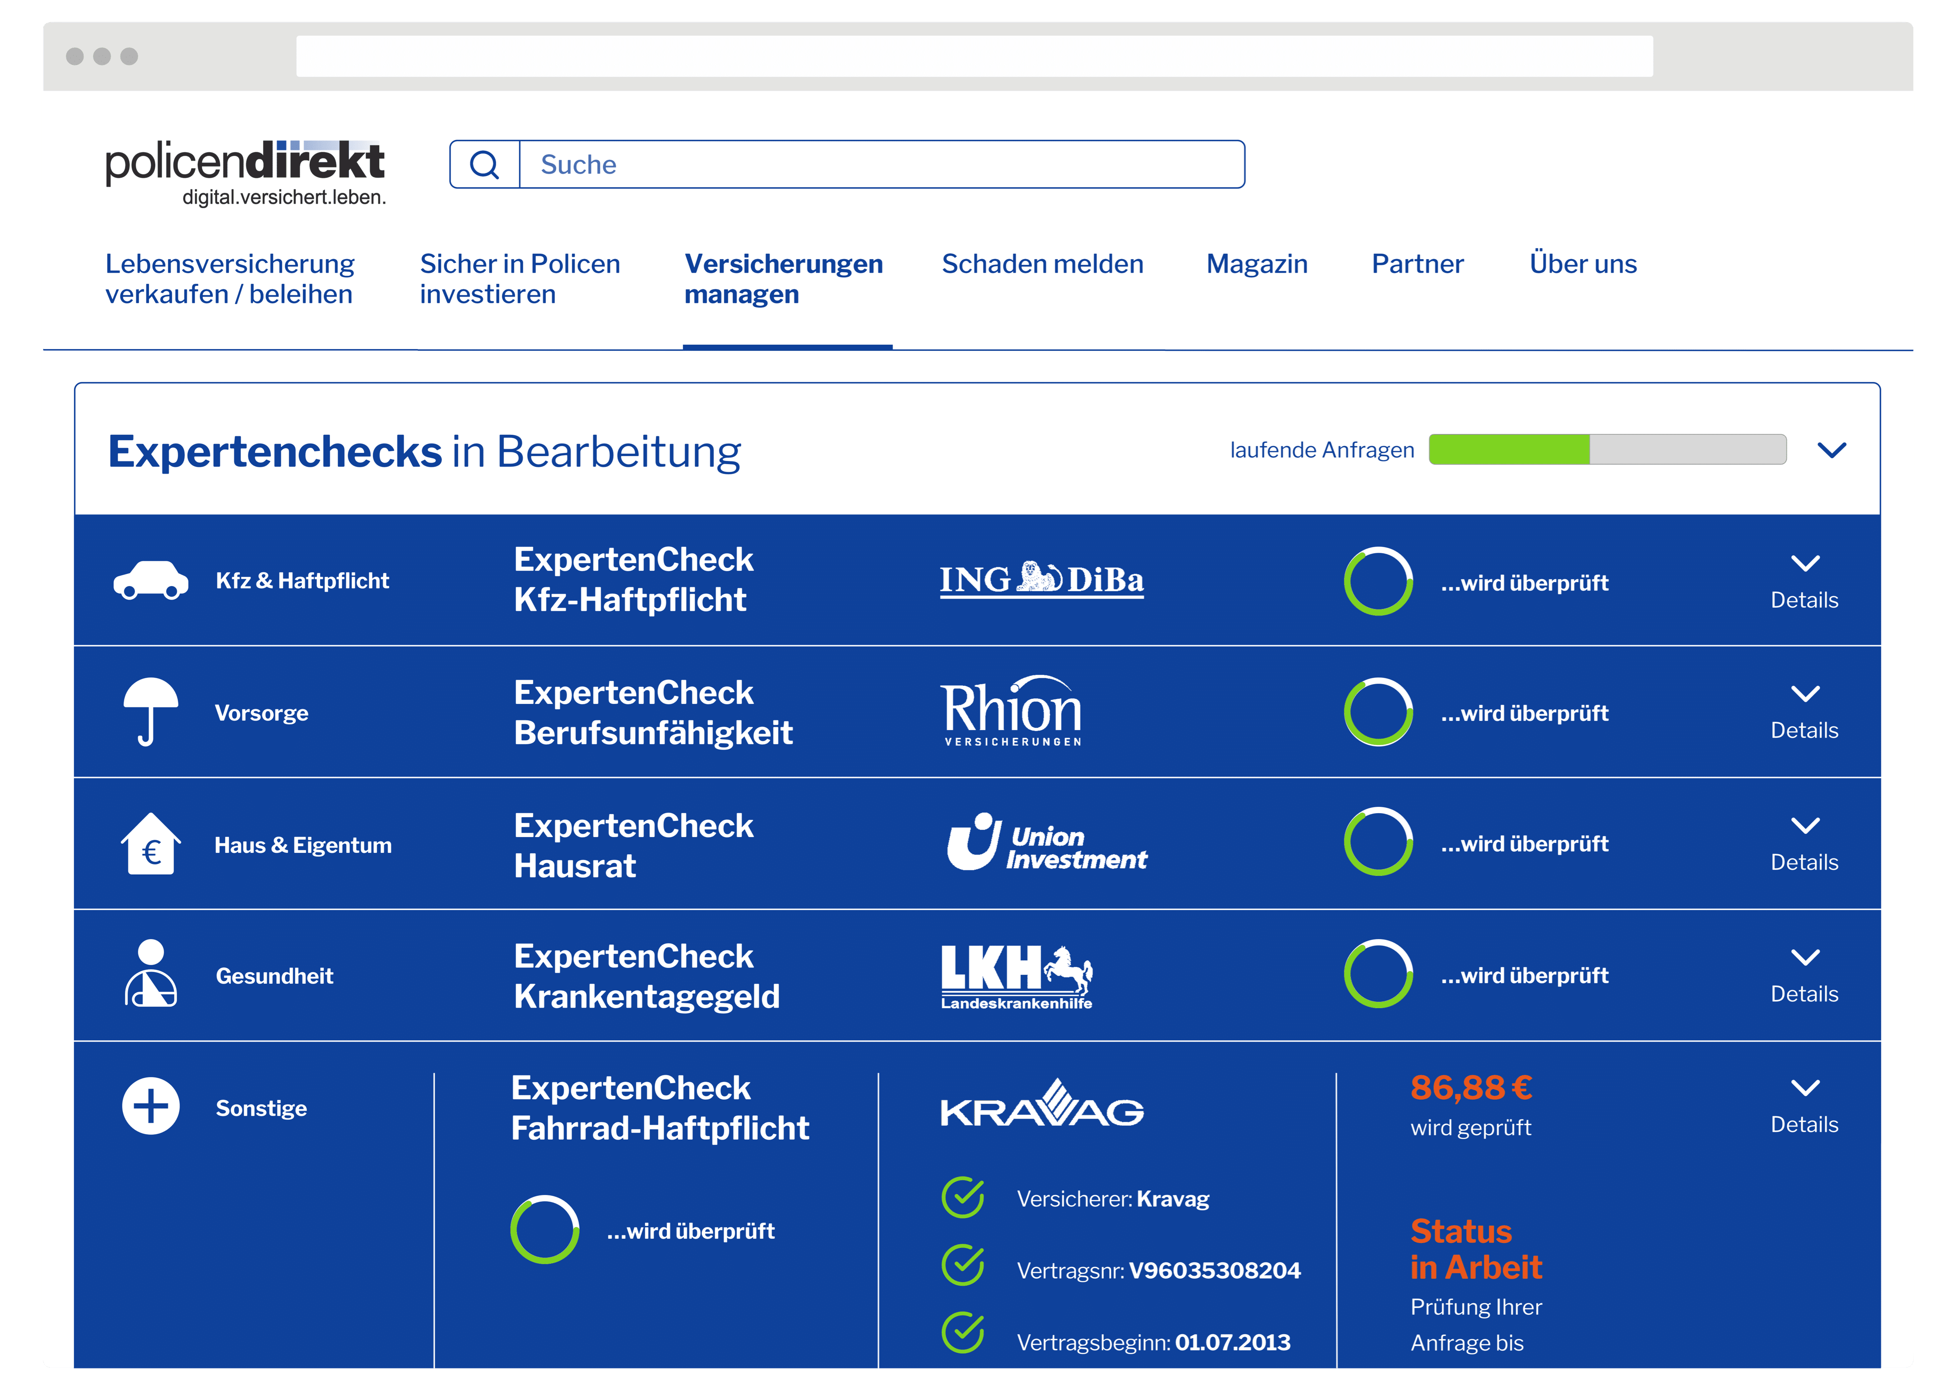This screenshot has height=1396, width=1943.
Task: Click ExpertenCheck Krankentagegeld title
Action: pyautogui.click(x=647, y=976)
